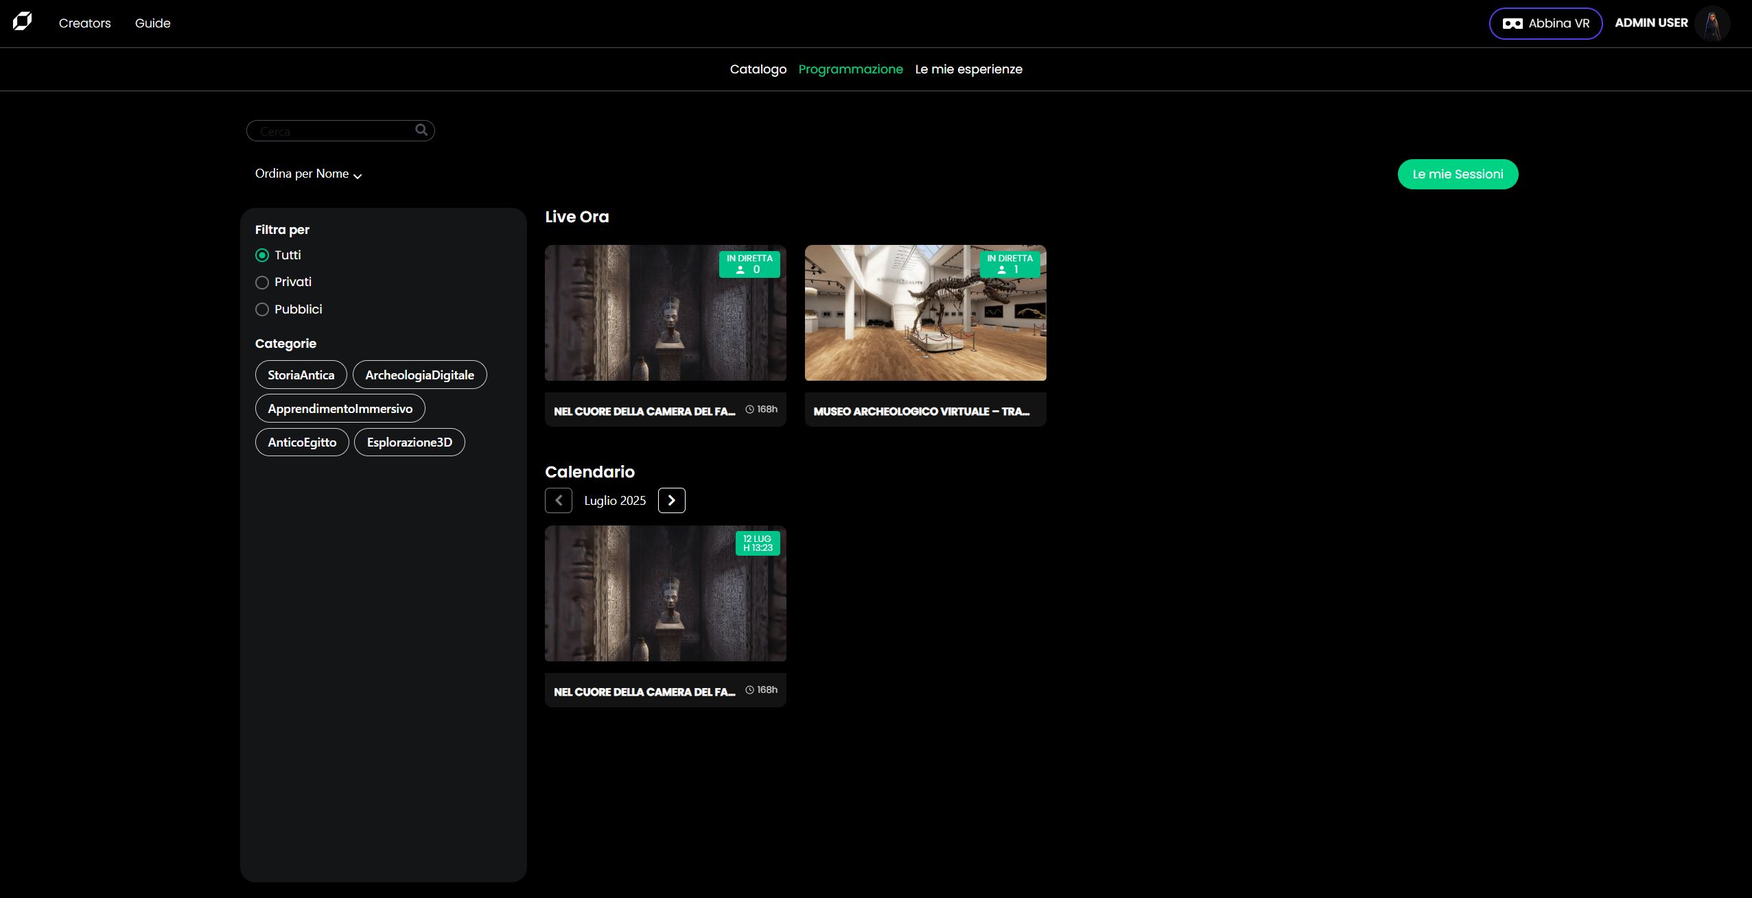The width and height of the screenshot is (1752, 898).
Task: Click the VR headset icon on Abbina VR
Action: point(1513,23)
